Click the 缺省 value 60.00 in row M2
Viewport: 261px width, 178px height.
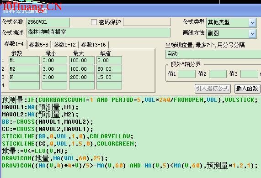pos(109,69)
